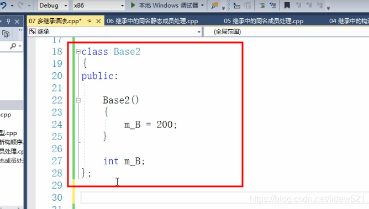Image resolution: width=369 pixels, height=209 pixels.
Task: Click on the 'public:' keyword
Action: tap(99, 76)
